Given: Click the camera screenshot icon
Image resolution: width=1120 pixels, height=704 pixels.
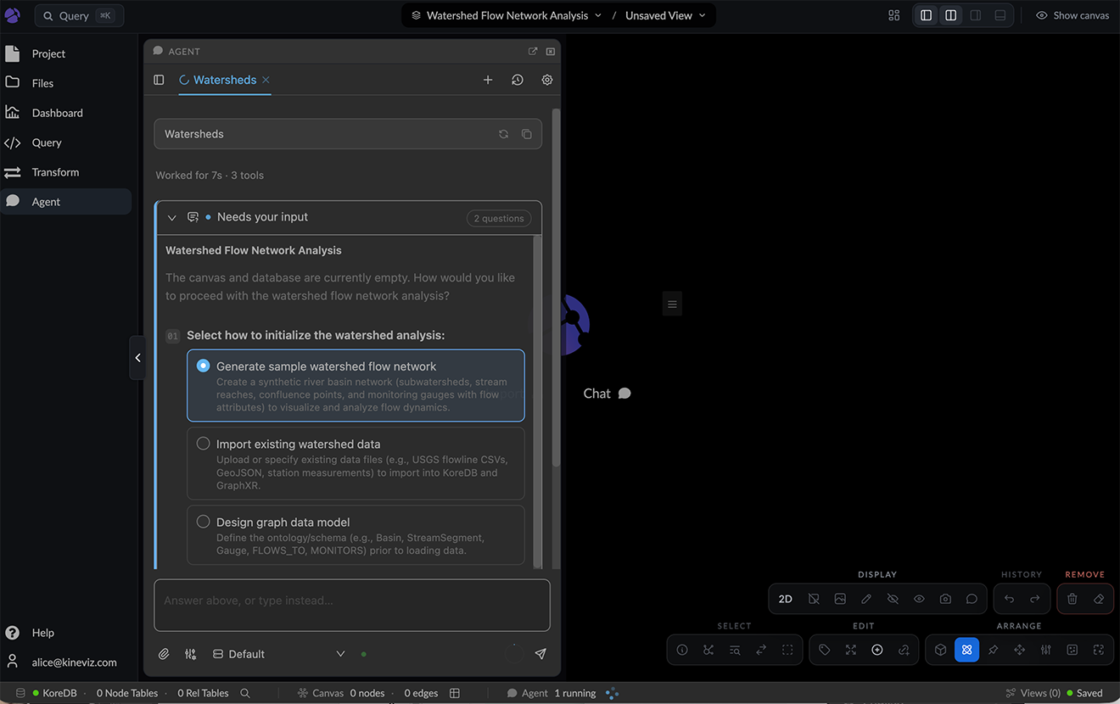Looking at the screenshot, I should coord(945,599).
